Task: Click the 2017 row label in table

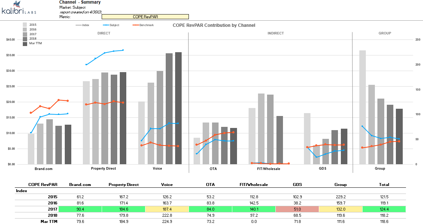Action: pyautogui.click(x=52, y=210)
